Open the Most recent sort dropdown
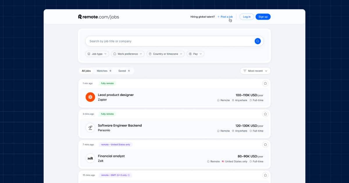Screen dimensions: 349x183 (x=255, y=71)
